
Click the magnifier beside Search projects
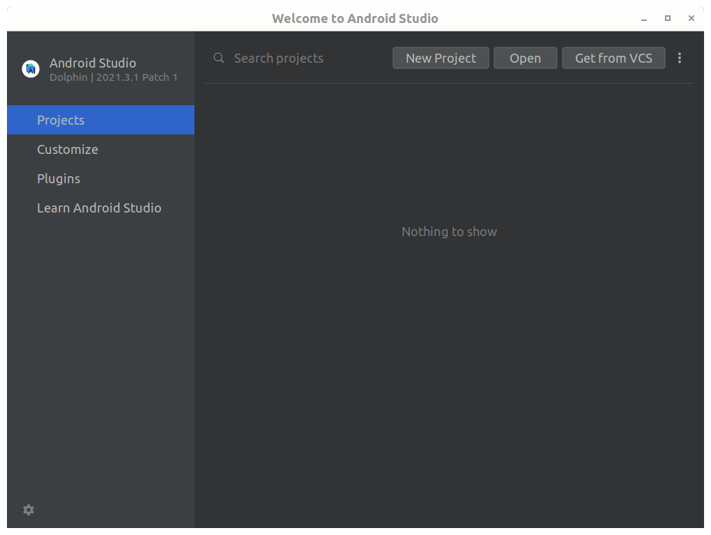pyautogui.click(x=218, y=58)
